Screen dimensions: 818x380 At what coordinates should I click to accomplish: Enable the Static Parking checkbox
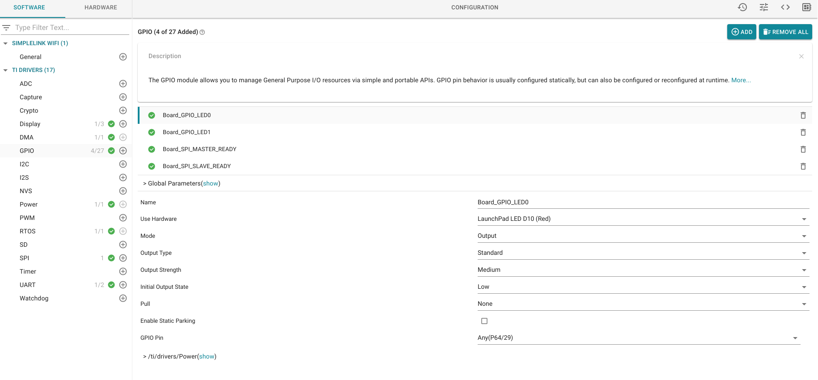point(484,321)
